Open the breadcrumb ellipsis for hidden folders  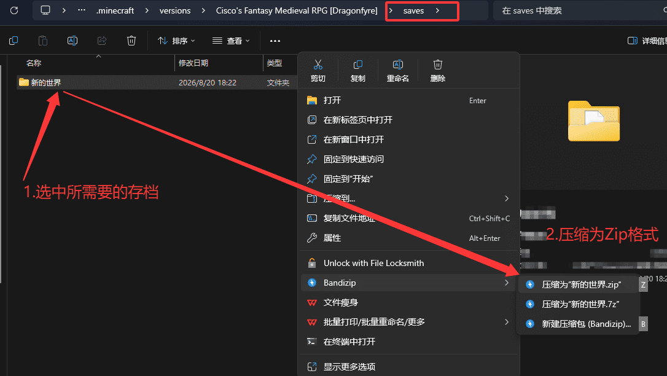81,10
